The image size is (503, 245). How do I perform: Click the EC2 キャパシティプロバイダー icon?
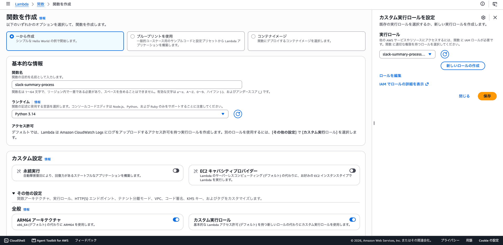pos(196,171)
